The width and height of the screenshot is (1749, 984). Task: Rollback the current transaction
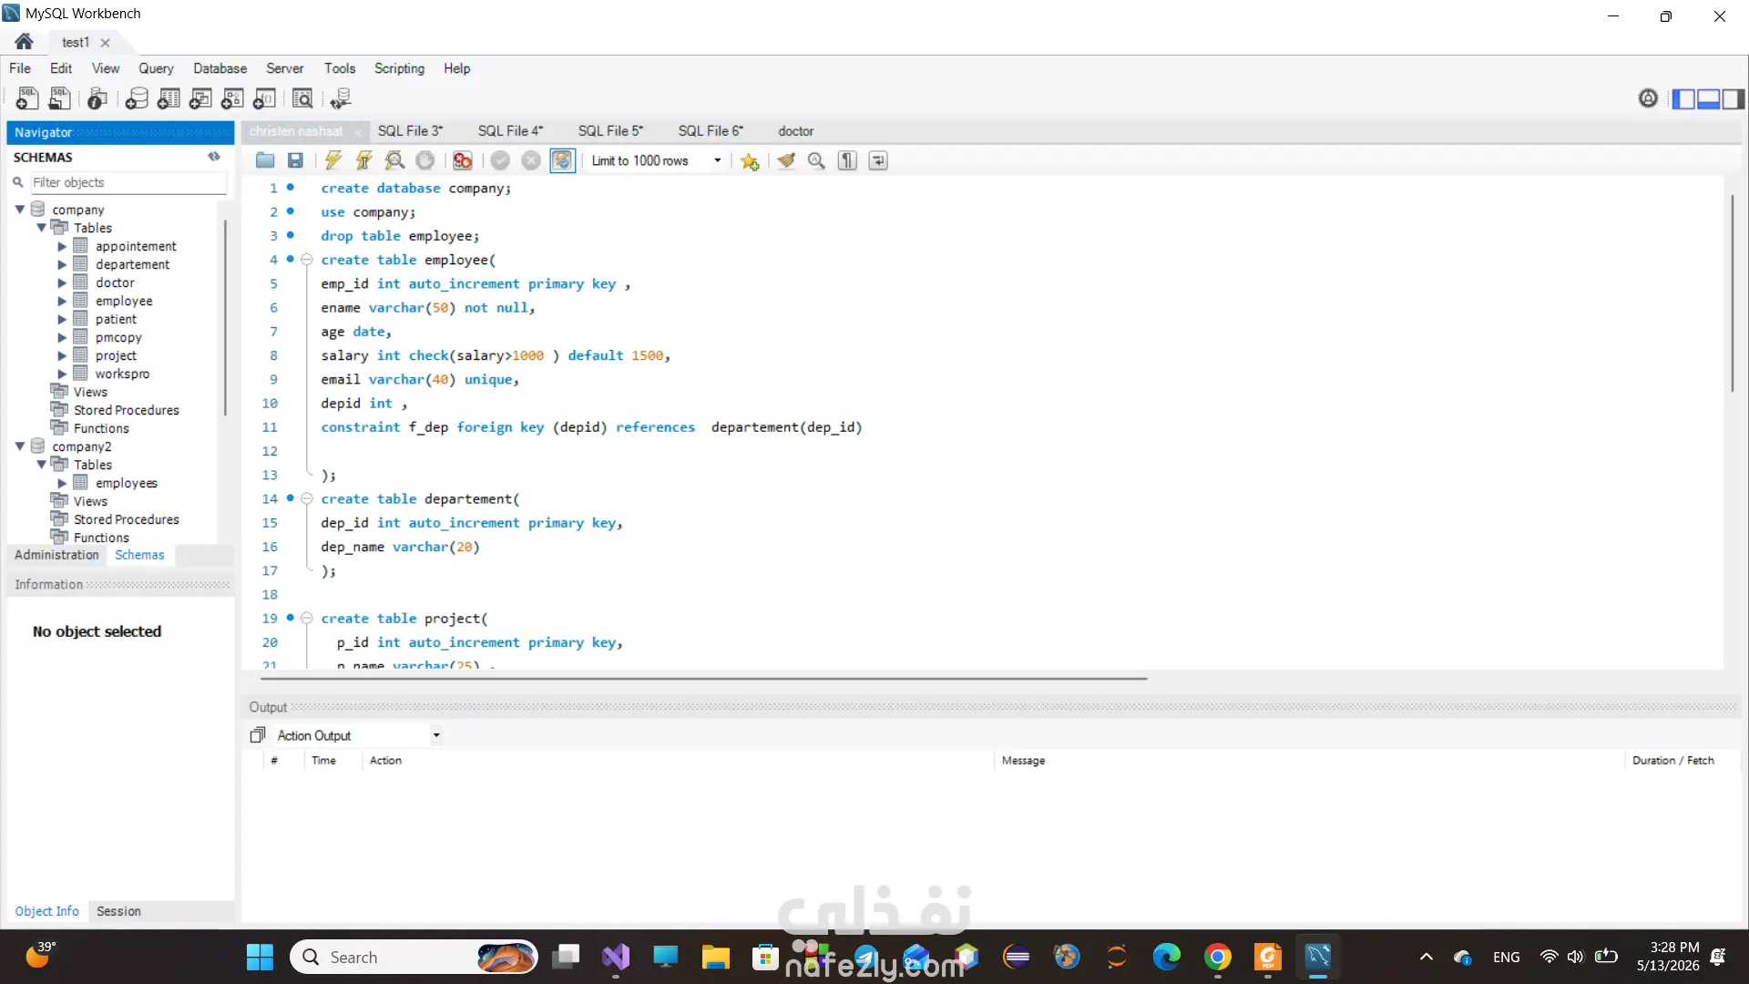pos(531,161)
